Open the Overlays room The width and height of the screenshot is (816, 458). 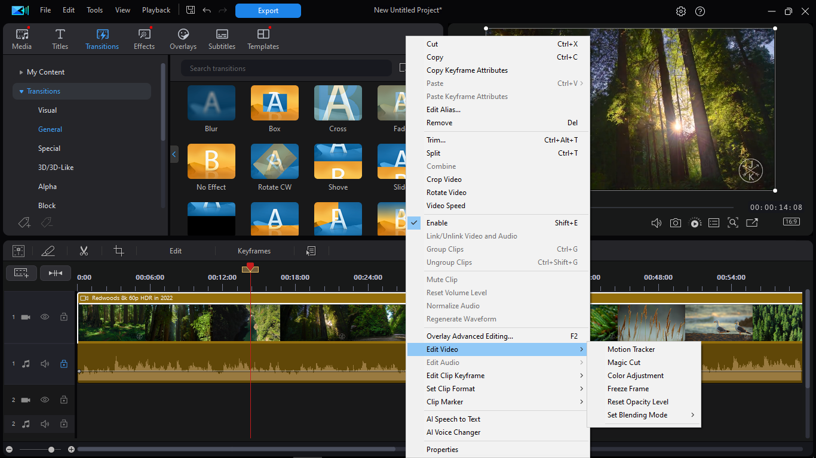point(183,39)
